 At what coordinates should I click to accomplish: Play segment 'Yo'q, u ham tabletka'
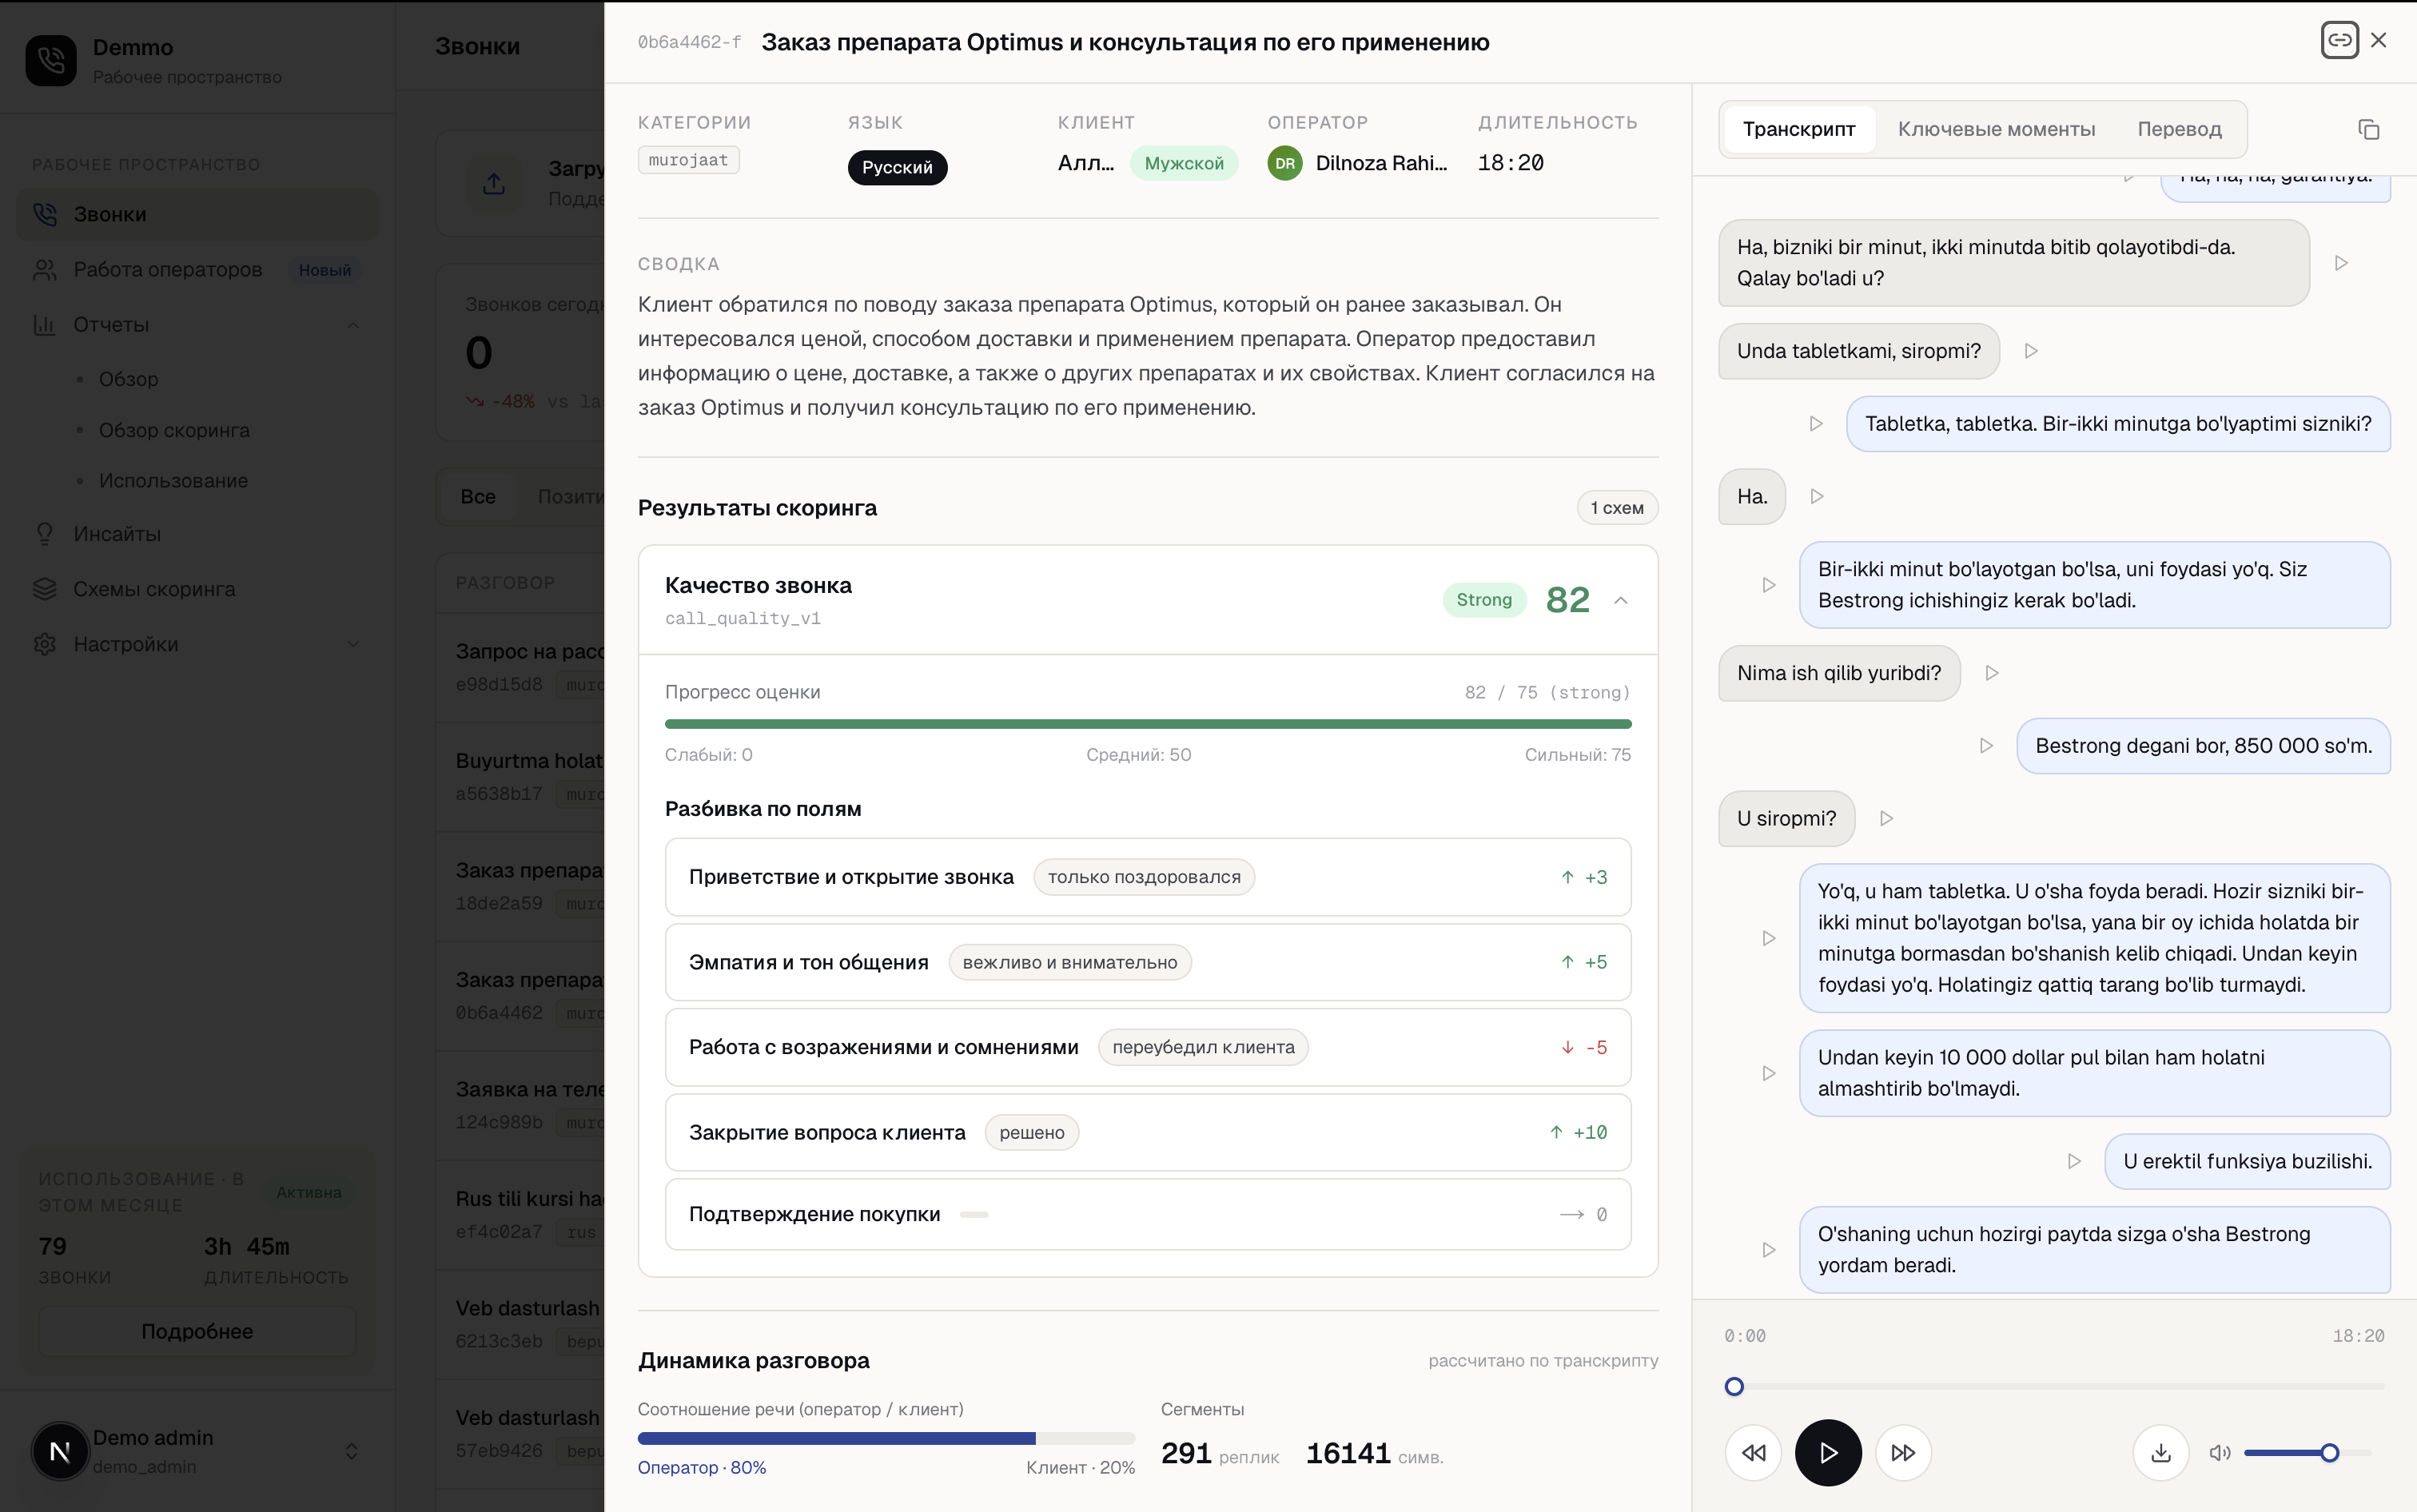pos(1769,938)
